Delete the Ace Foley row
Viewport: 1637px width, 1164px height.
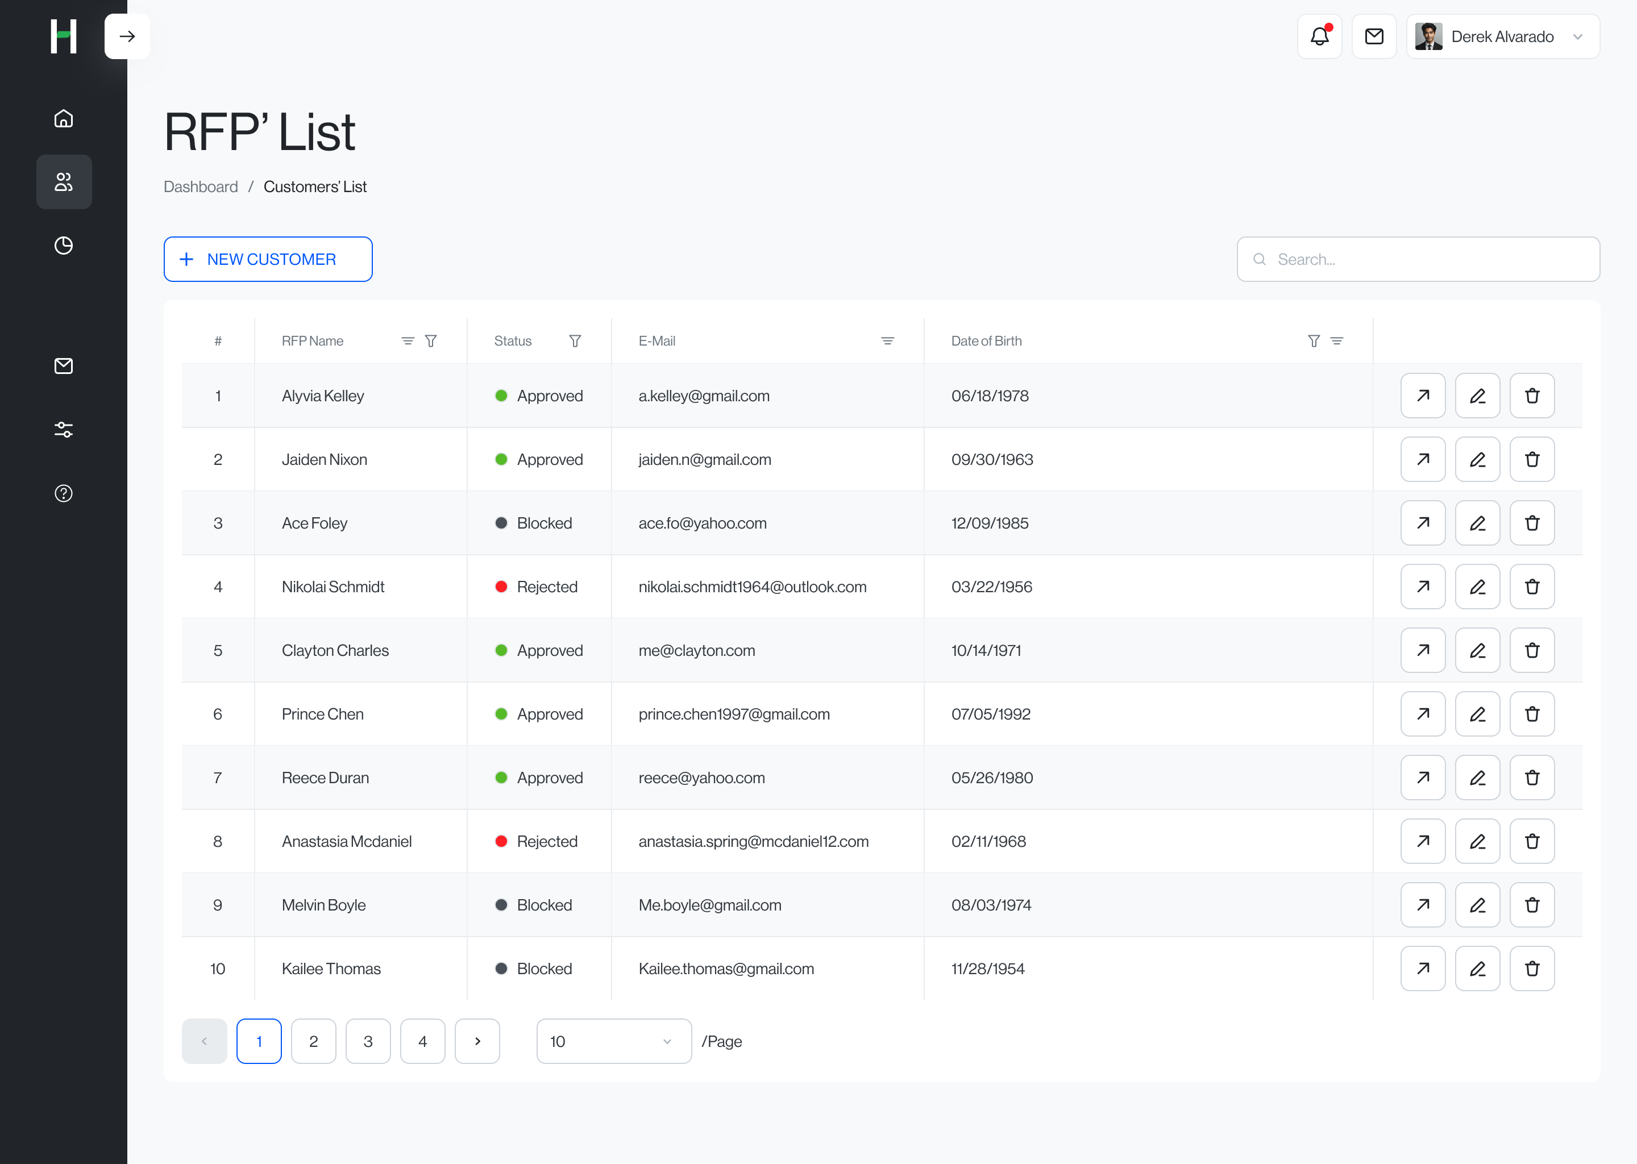(x=1532, y=523)
